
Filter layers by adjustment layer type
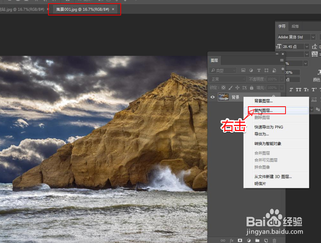251,71
